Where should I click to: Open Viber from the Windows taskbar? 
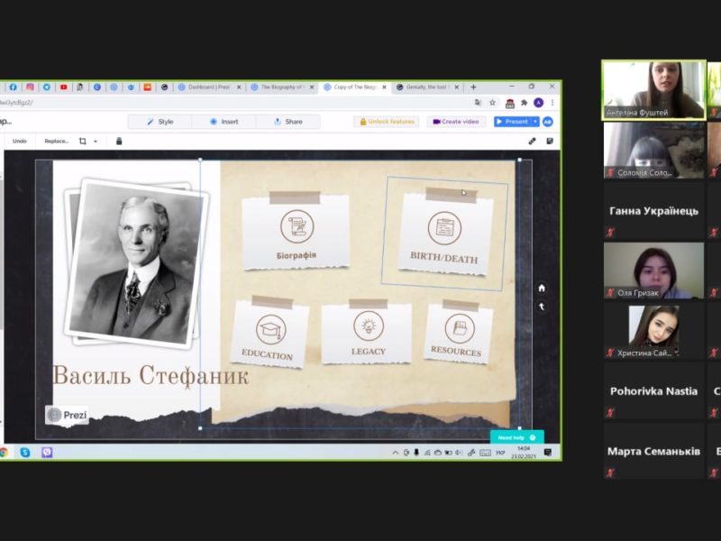tap(47, 452)
